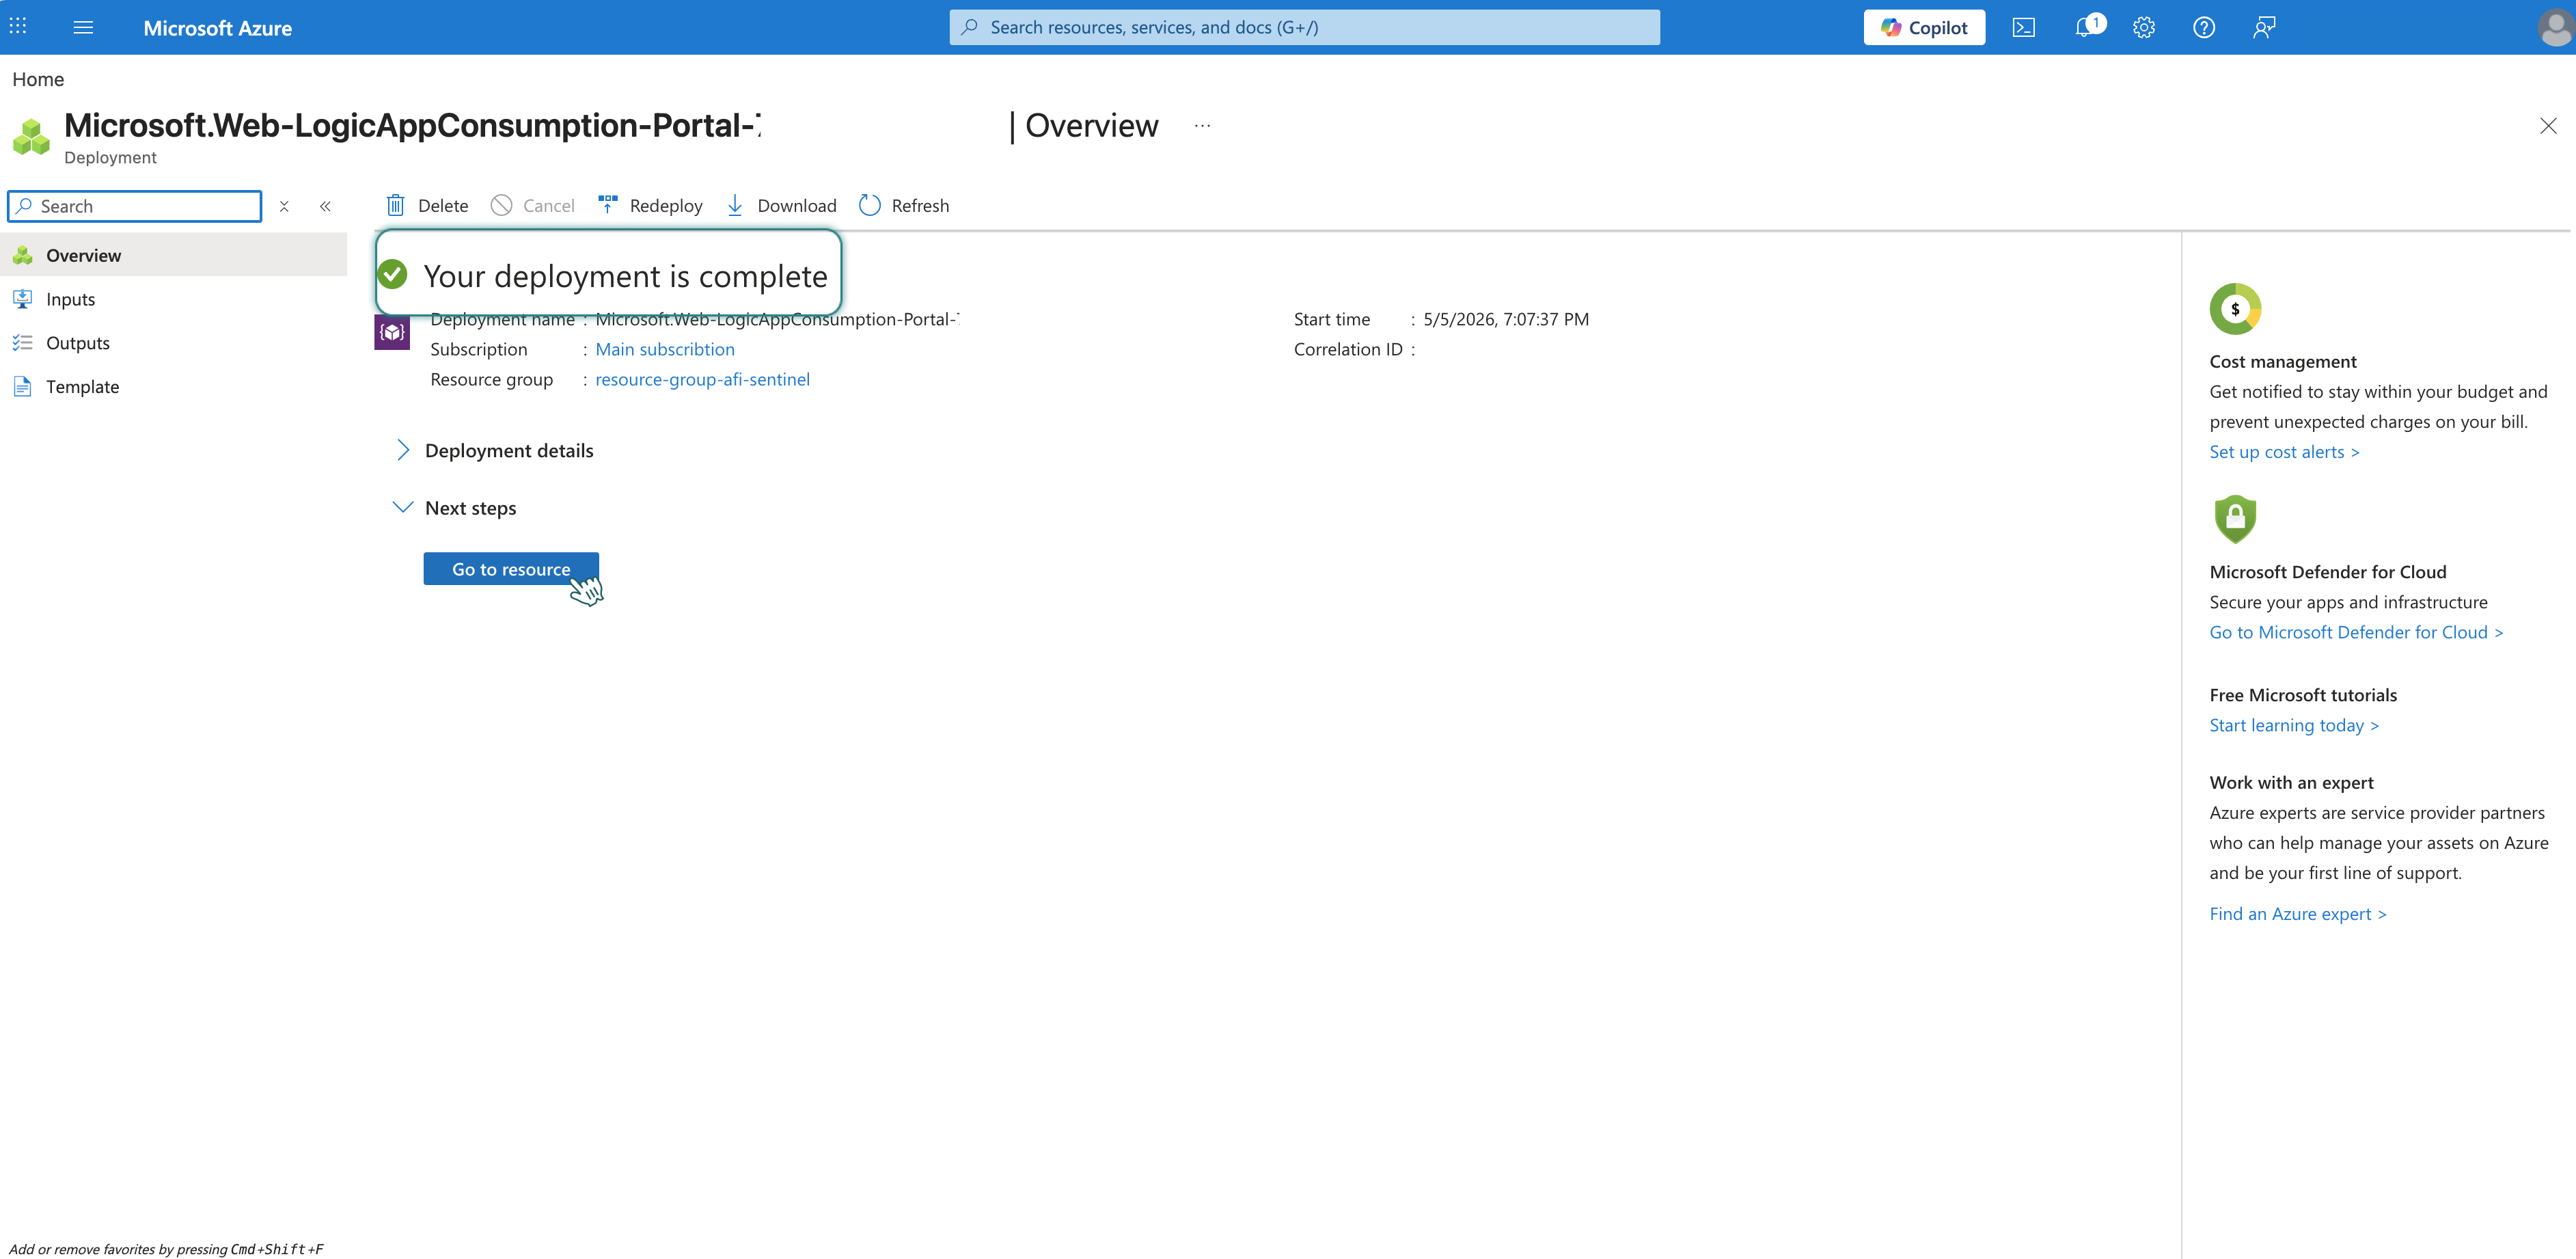This screenshot has width=2576, height=1259.
Task: Open the account avatar menu
Action: [x=2555, y=27]
